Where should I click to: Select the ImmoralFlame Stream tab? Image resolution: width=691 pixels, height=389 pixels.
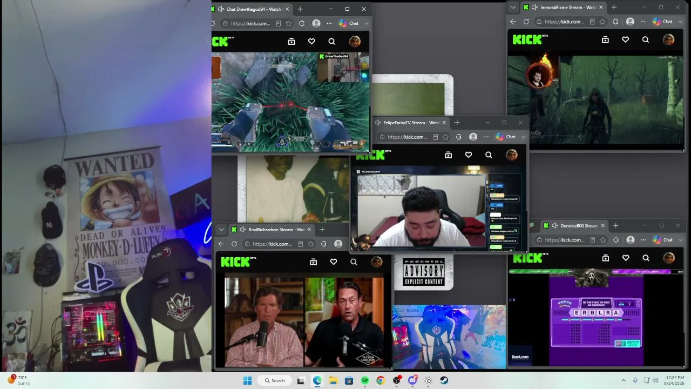[x=563, y=8]
